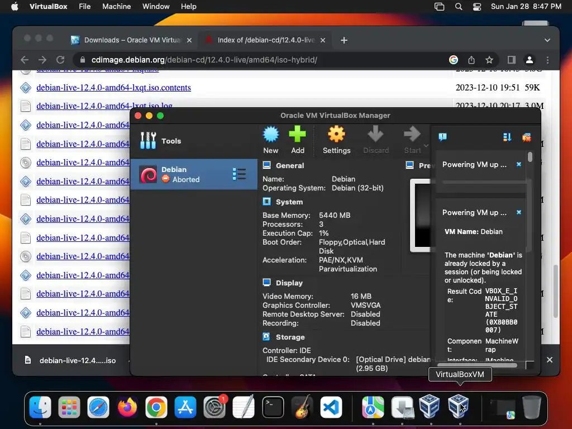Toggle the Chrome side panel icon
This screenshot has width=572, height=429.
click(x=512, y=60)
